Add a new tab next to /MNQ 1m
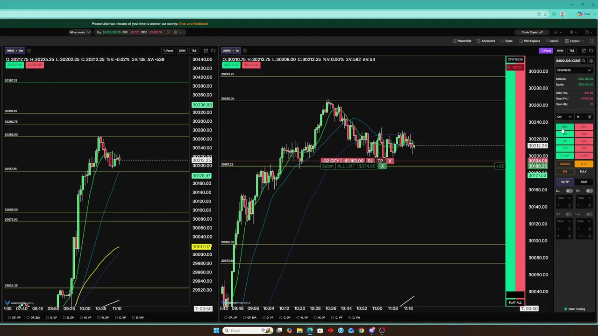Viewport: 598px width, 336px height. 245,50
